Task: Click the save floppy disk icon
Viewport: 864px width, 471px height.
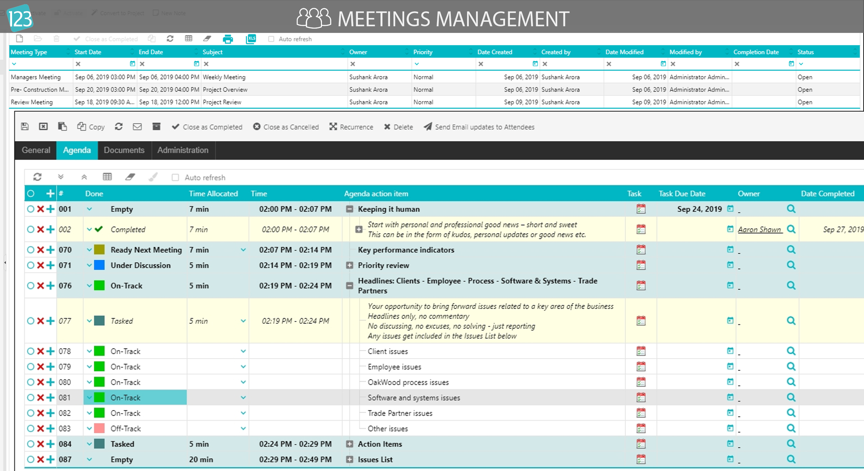Action: click(25, 127)
